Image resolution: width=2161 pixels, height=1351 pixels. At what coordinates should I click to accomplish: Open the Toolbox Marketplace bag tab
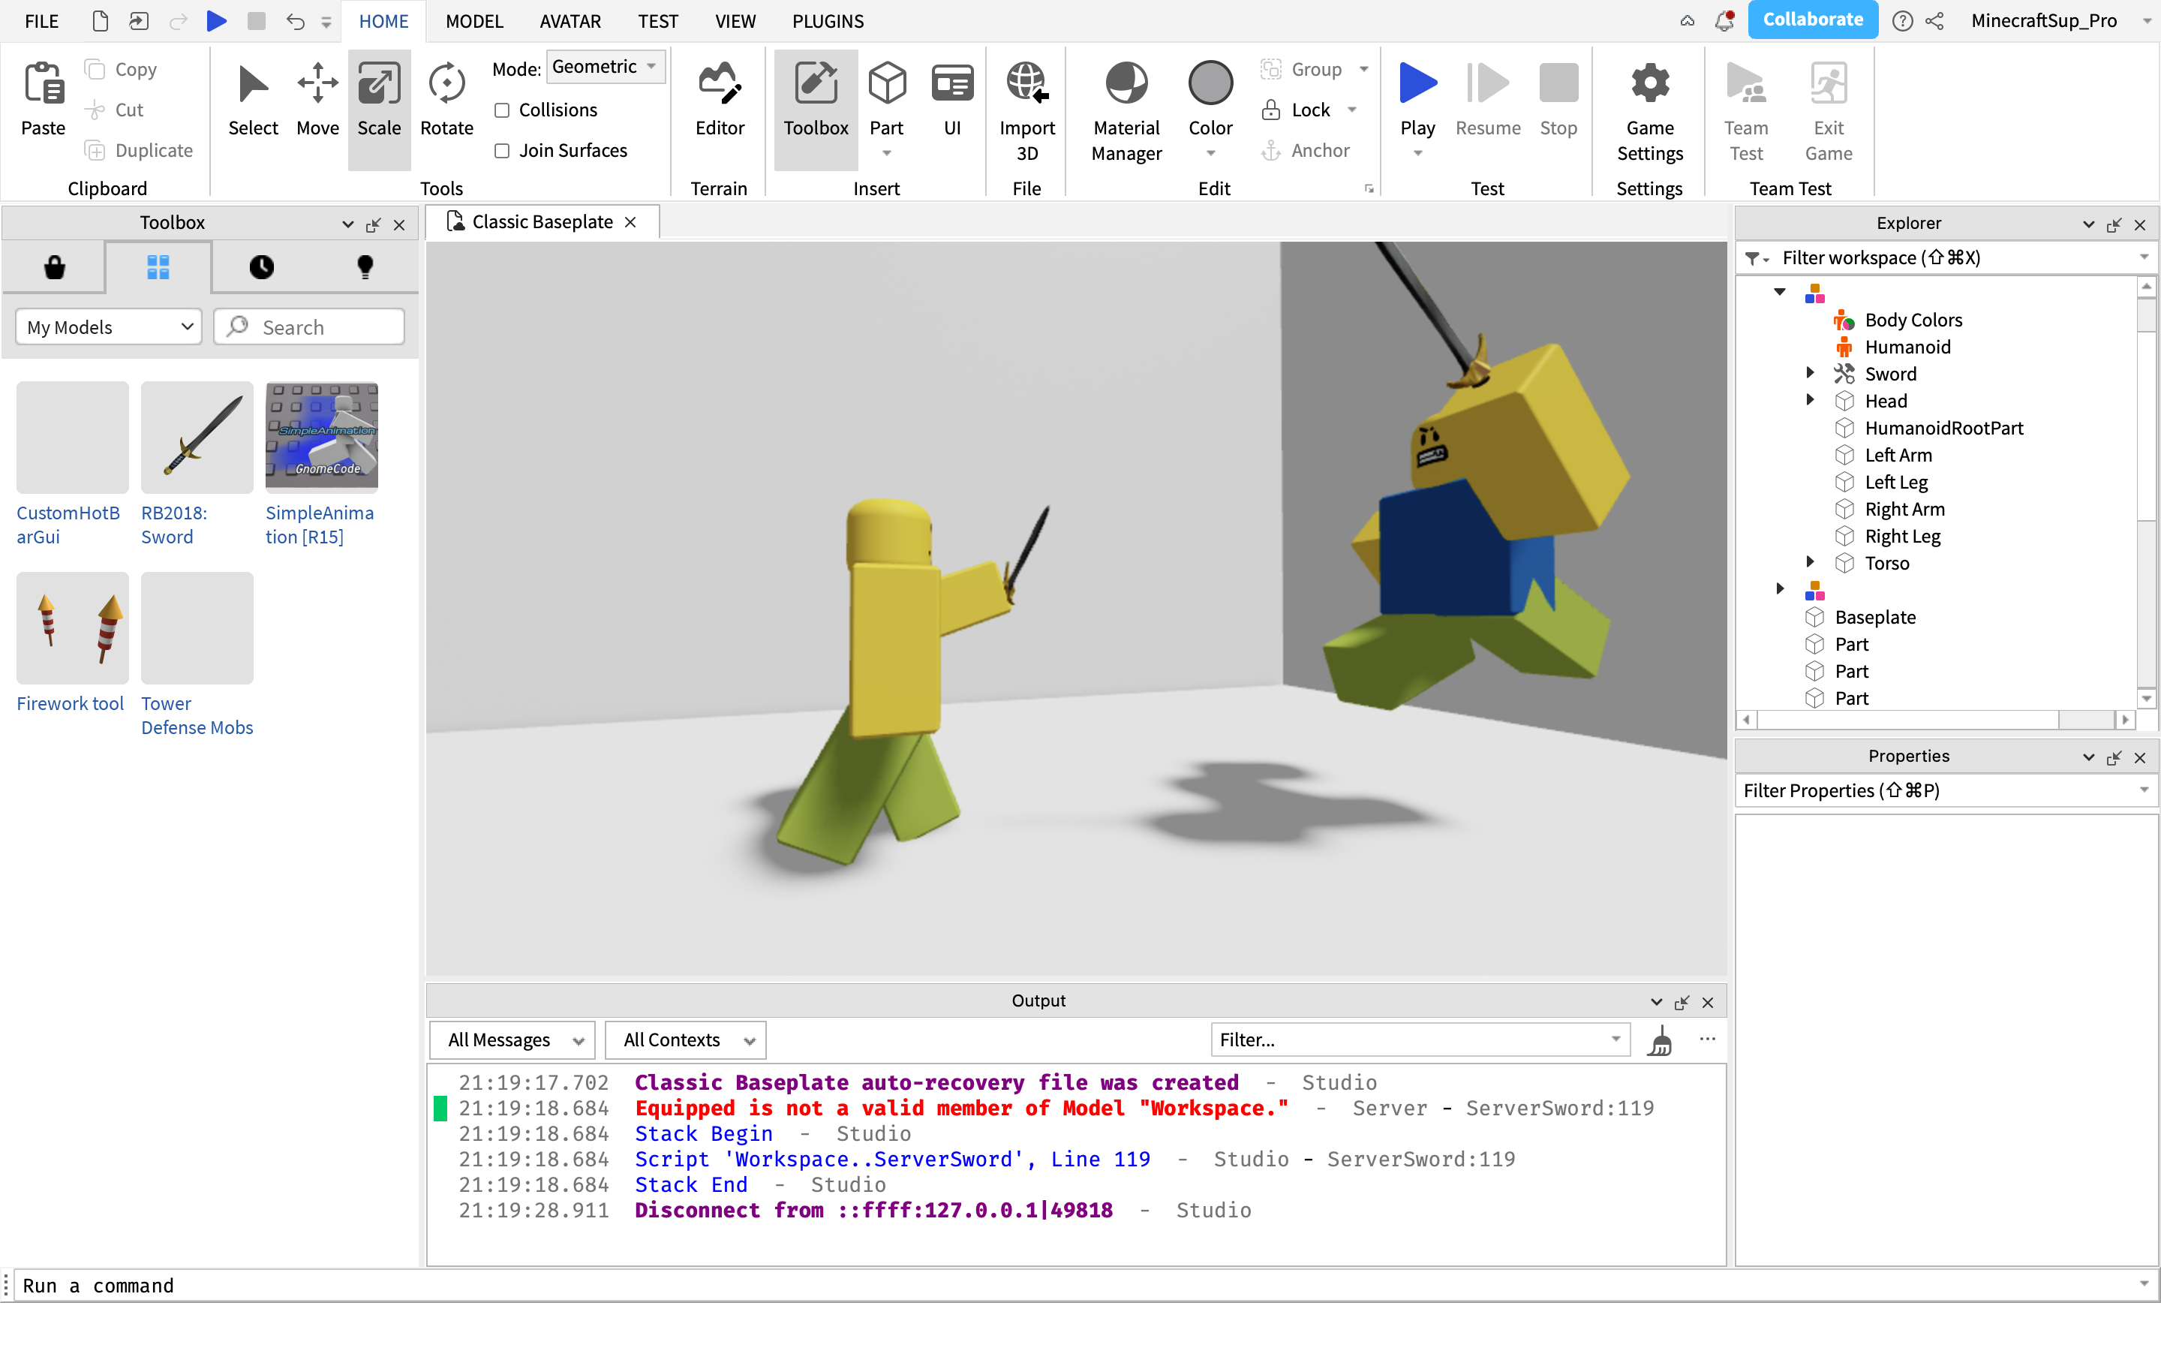pos(55,267)
